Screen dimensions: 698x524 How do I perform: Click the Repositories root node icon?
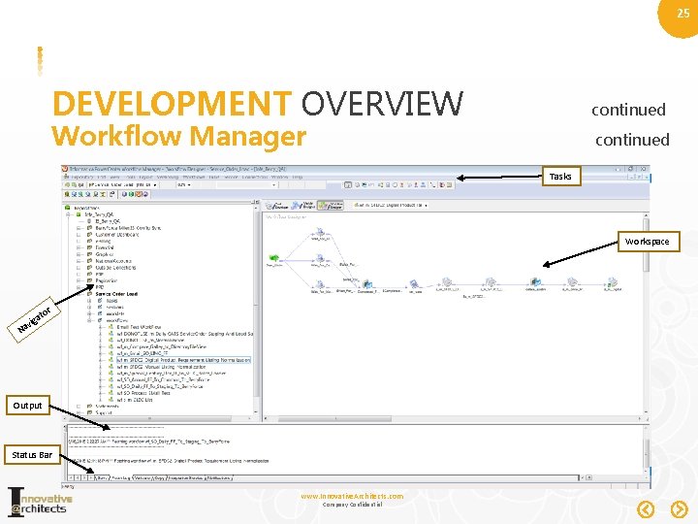[x=68, y=208]
